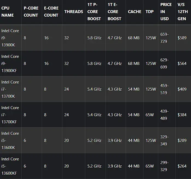
Task: Select the 299-329 price range cell
Action: pos(165,166)
